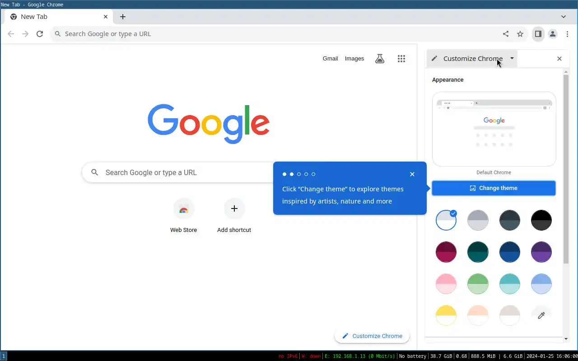This screenshot has width=578, height=361.
Task: Dismiss the Change theme tip bubble
Action: [x=412, y=174]
